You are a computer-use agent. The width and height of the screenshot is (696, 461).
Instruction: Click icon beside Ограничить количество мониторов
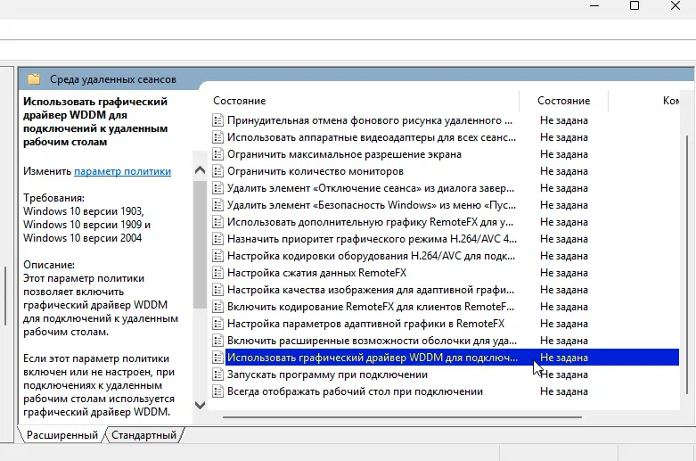(x=217, y=171)
